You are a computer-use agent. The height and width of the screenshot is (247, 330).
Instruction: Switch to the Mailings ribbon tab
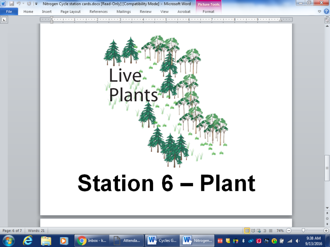[123, 11]
